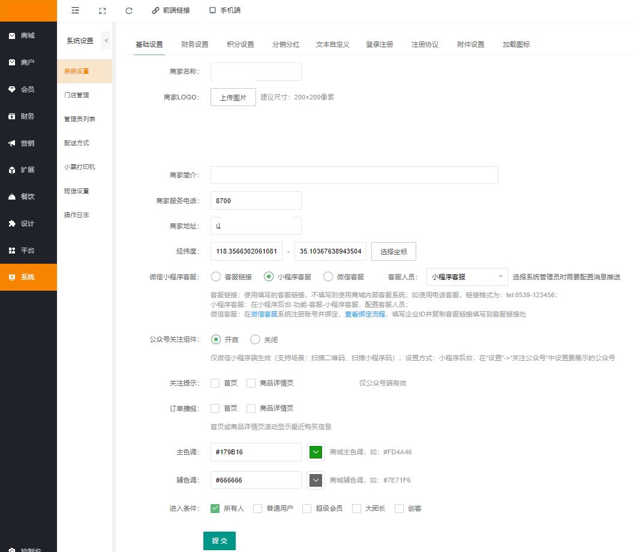The height and width of the screenshot is (552, 637).
Task: Turn off 公众号关注组件 with 关闭
Action: pos(256,340)
